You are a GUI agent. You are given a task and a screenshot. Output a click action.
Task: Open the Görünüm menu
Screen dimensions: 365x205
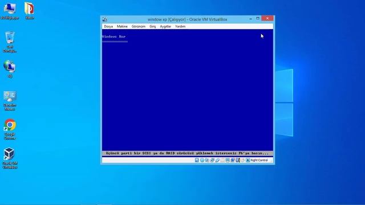click(x=138, y=27)
